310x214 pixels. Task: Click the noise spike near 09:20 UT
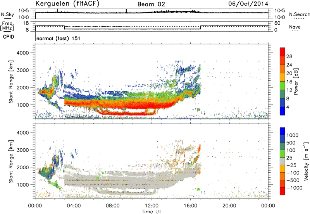pos(126,11)
